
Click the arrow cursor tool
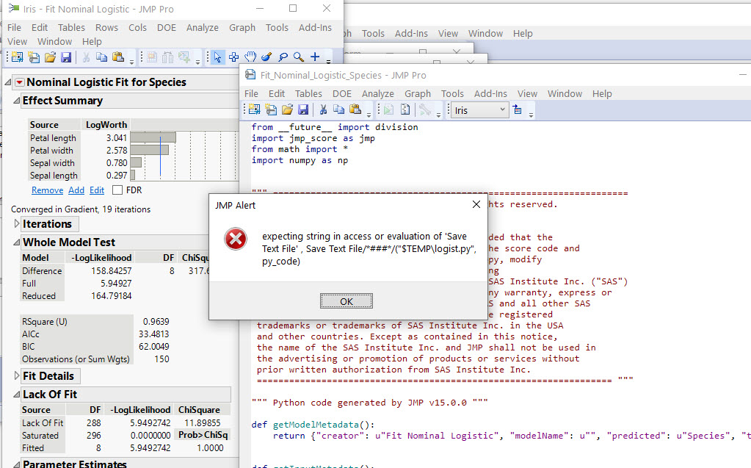[217, 57]
